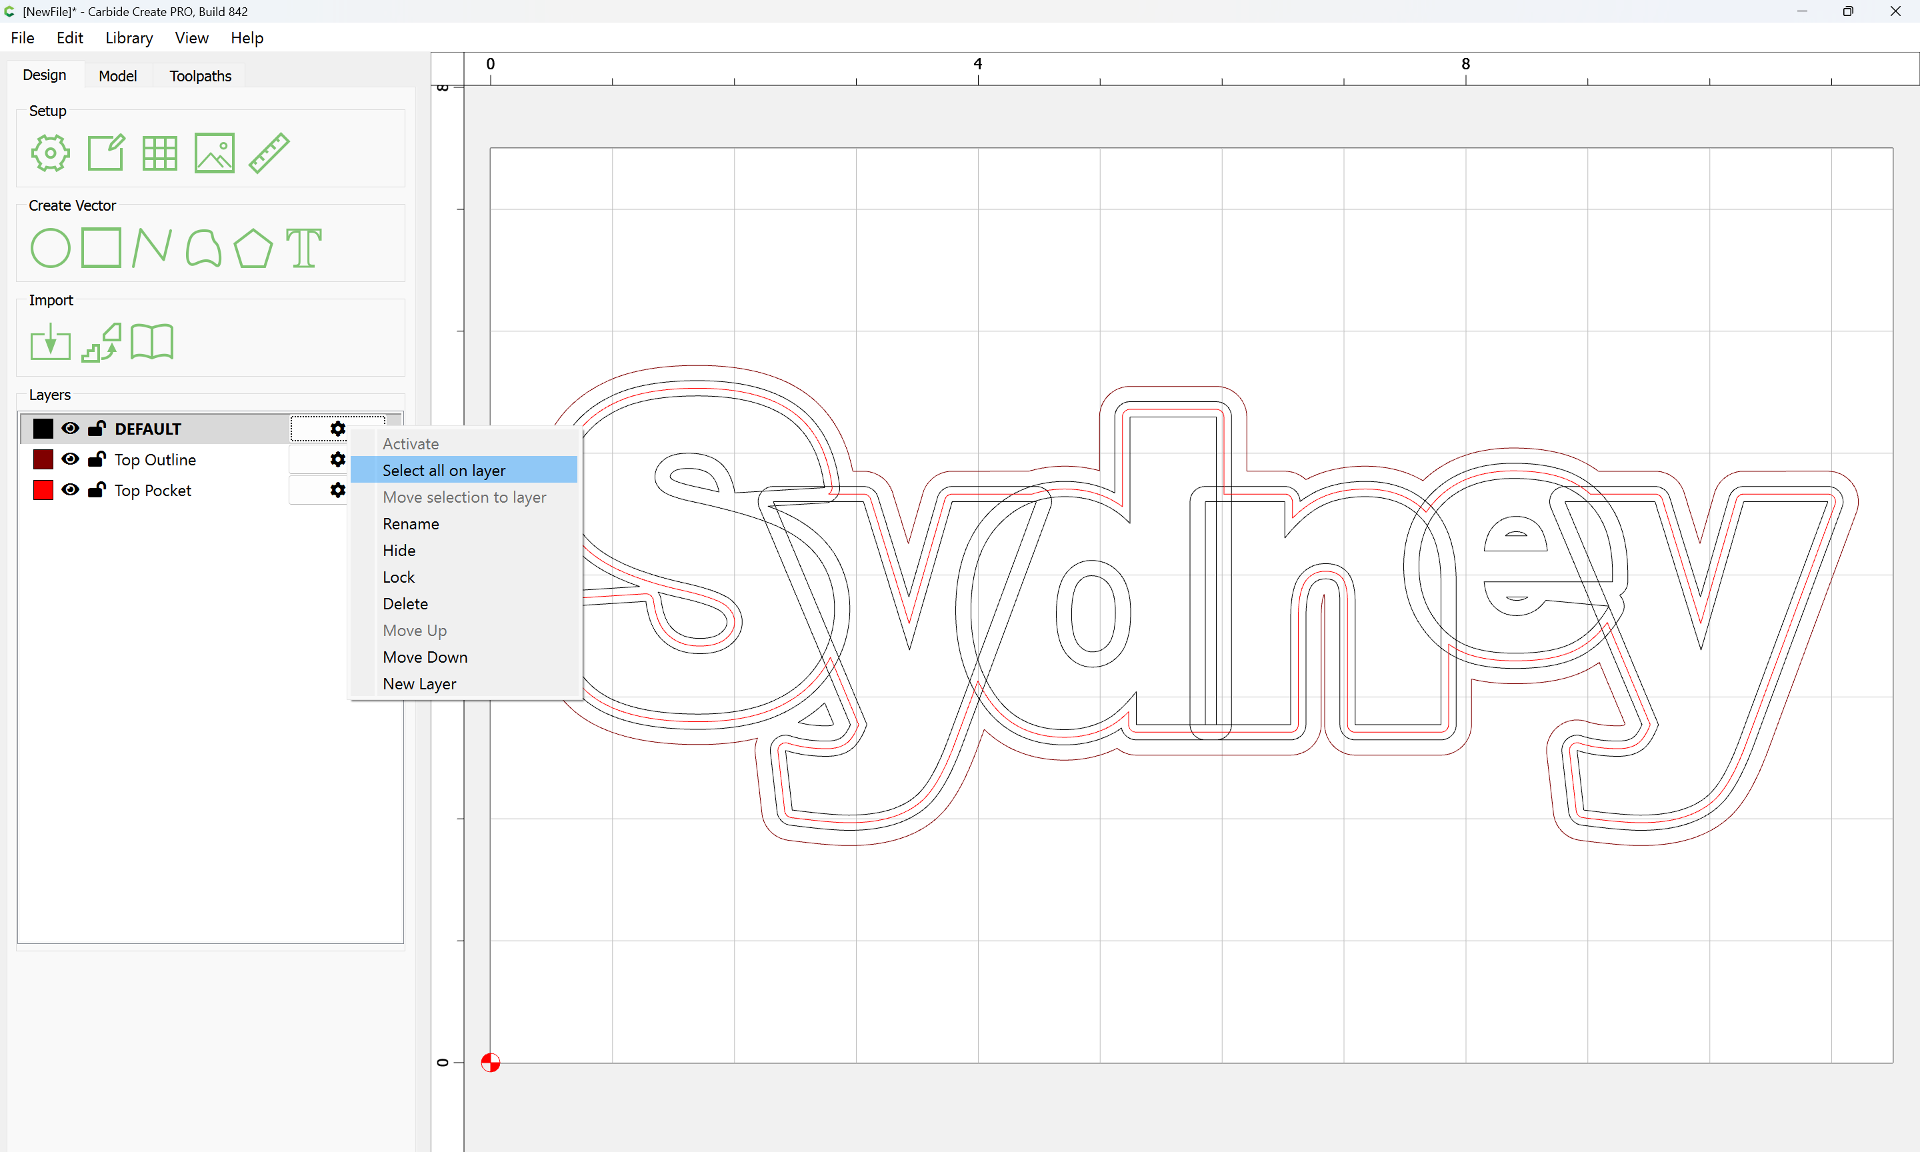Select the Text creation tool
This screenshot has height=1152, width=1920.
pyautogui.click(x=303, y=249)
